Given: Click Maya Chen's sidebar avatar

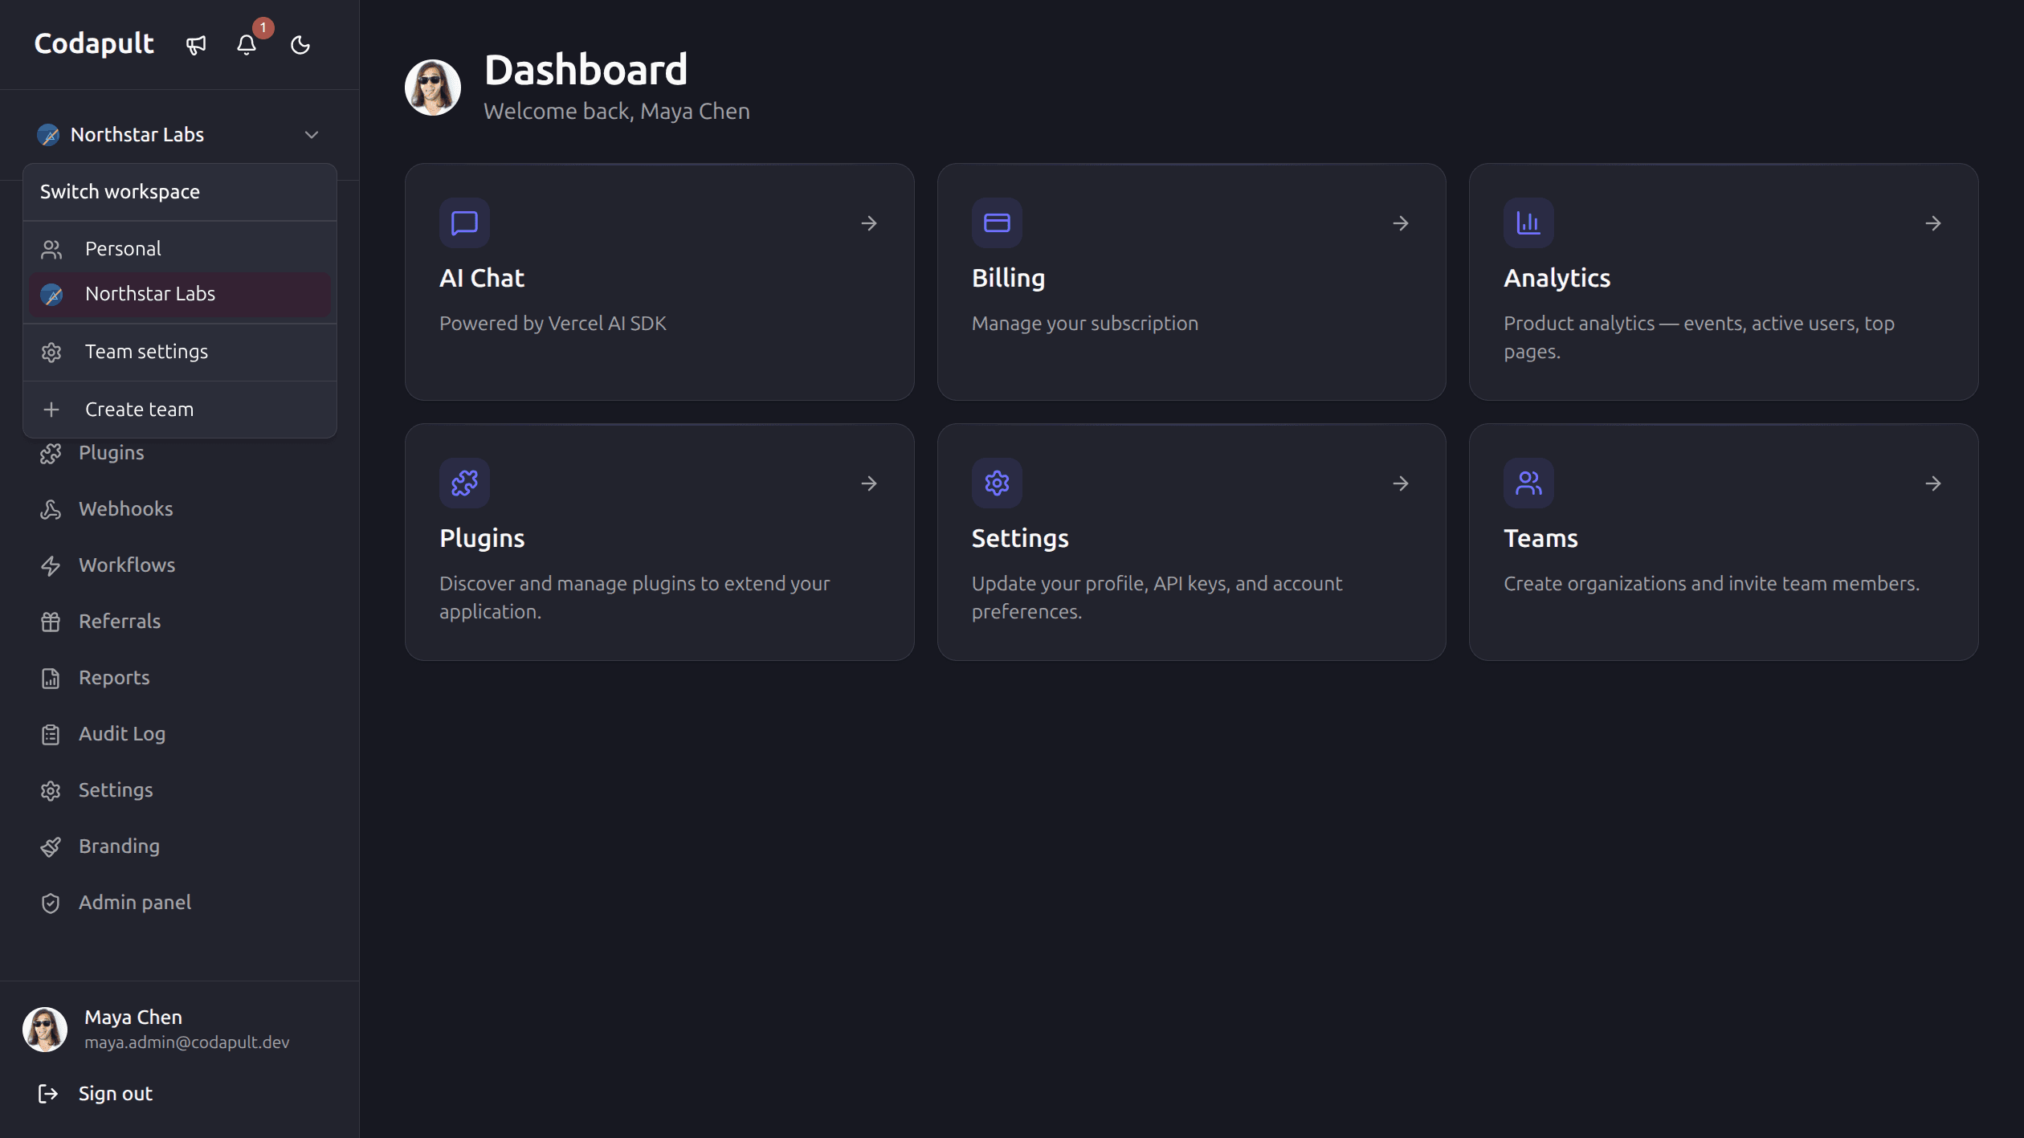Looking at the screenshot, I should coord(45,1030).
